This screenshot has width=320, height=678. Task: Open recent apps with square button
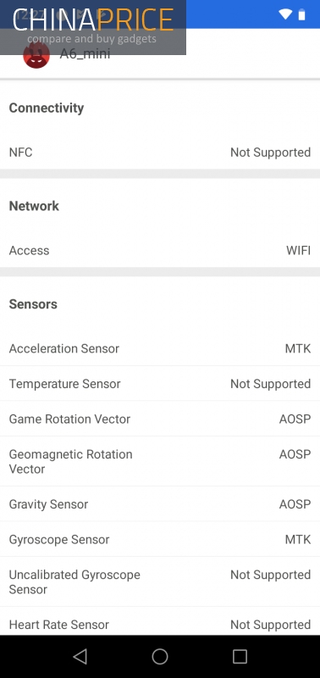coord(240,656)
